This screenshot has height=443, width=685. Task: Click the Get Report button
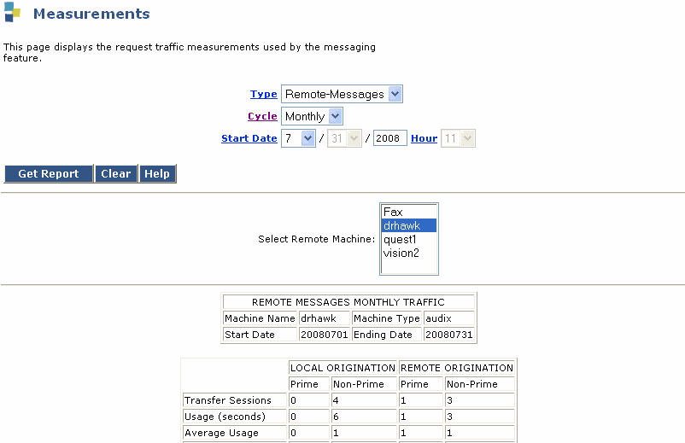click(x=49, y=174)
